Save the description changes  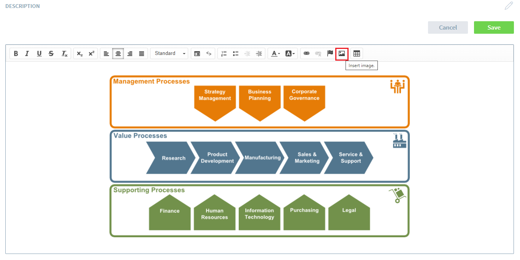point(494,27)
